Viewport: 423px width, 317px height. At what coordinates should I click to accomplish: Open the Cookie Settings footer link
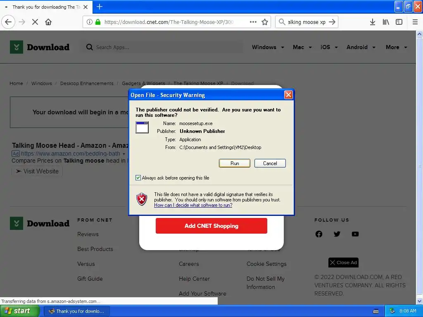pos(266,264)
